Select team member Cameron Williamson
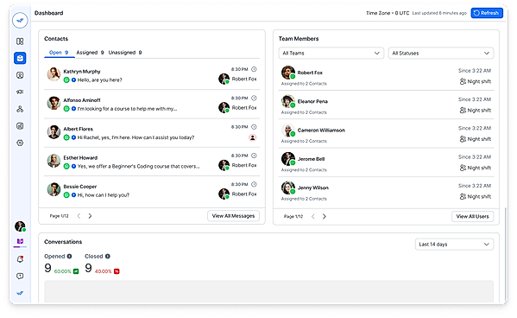 386,134
